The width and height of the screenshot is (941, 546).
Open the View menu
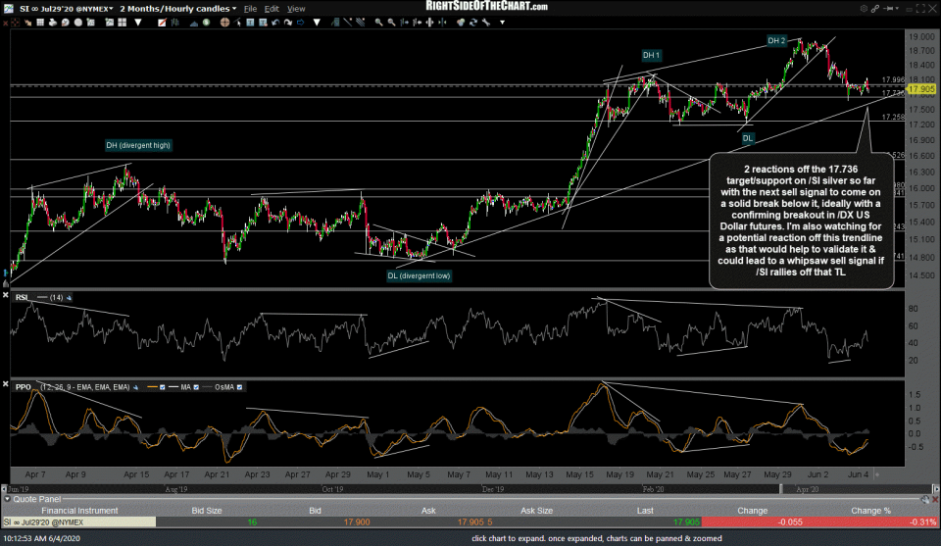pyautogui.click(x=295, y=7)
